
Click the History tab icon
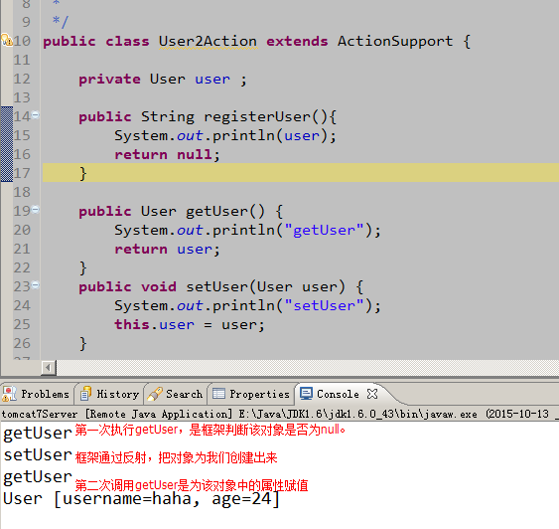click(85, 394)
